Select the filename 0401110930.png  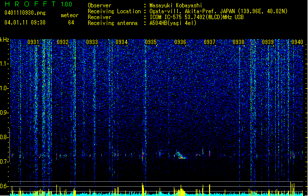click(x=25, y=13)
